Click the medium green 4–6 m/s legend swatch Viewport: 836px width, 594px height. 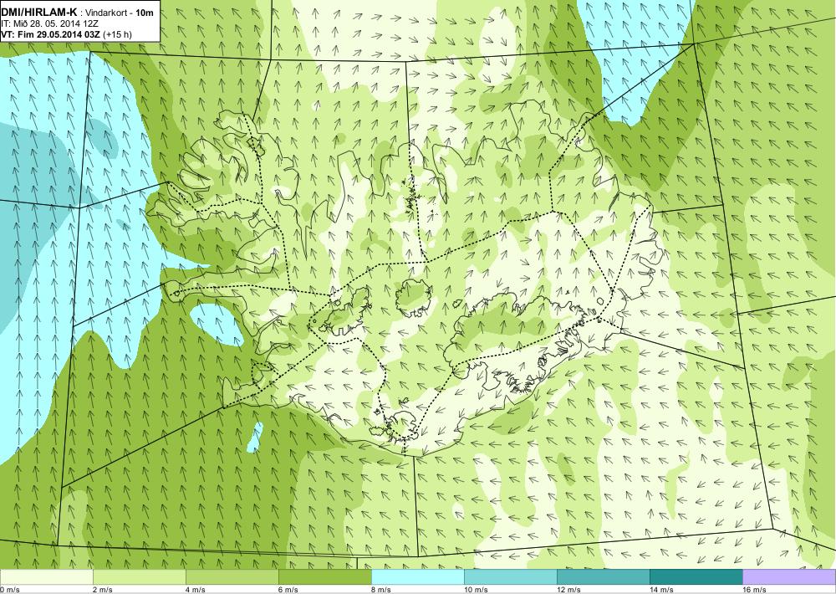click(232, 577)
